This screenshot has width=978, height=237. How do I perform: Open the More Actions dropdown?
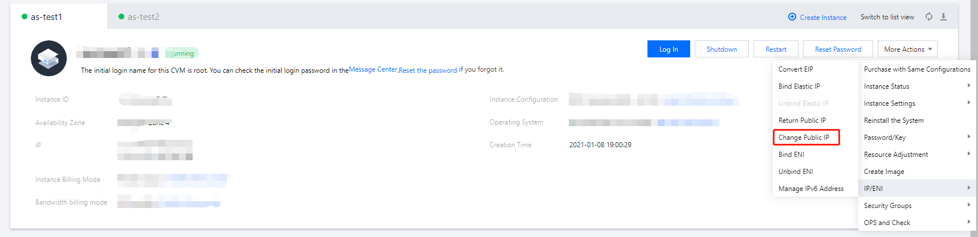coord(907,49)
